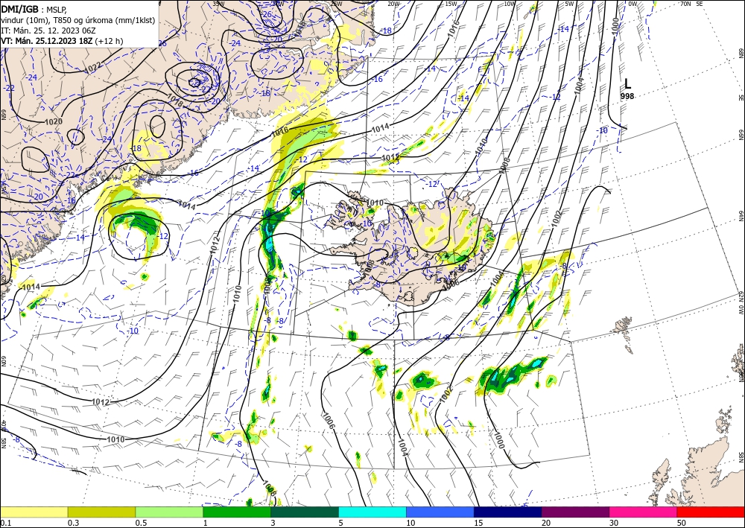Image resolution: width=745 pixels, height=528 pixels.
Task: Pick the blue 10–15 mm legend swatch
Action: click(x=440, y=512)
